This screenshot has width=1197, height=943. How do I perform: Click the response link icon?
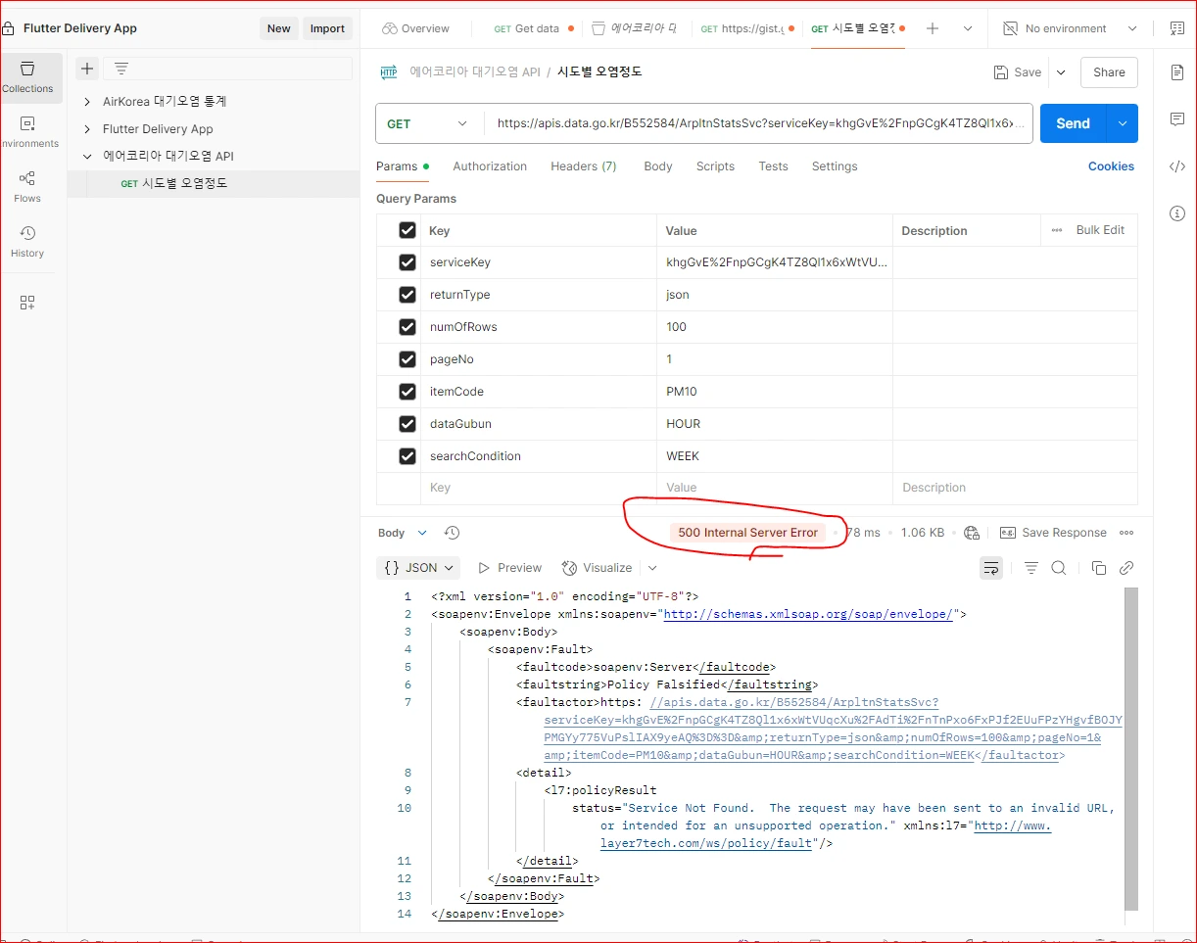tap(1126, 568)
